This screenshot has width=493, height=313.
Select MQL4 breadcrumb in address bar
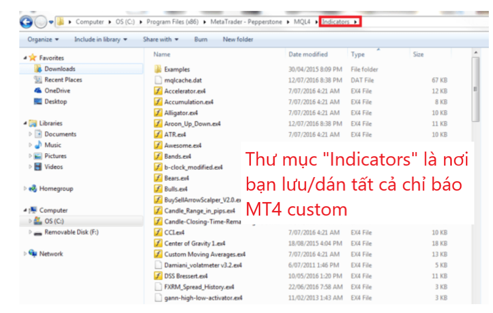pyautogui.click(x=302, y=22)
